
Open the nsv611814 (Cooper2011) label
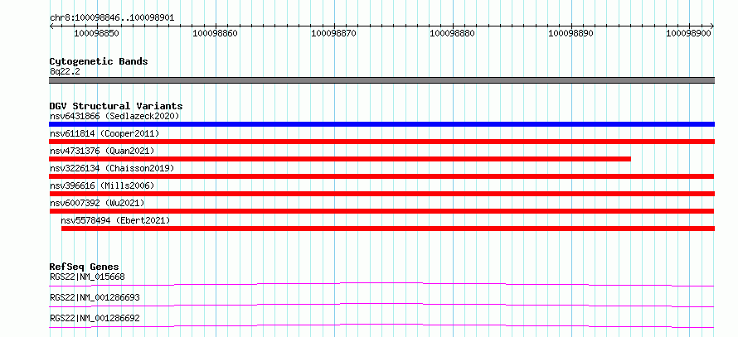[x=104, y=133]
